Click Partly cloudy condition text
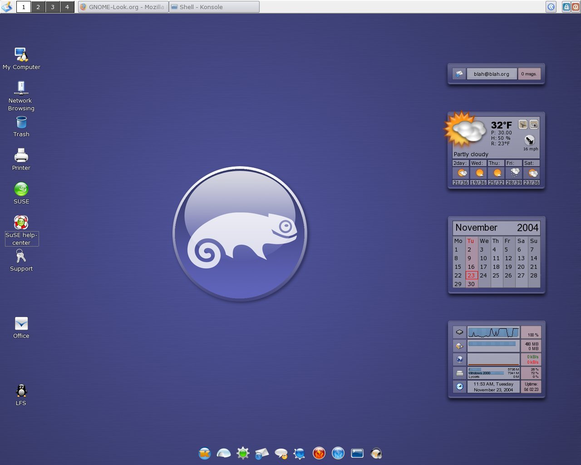Viewport: 581px width, 465px height. 471,154
